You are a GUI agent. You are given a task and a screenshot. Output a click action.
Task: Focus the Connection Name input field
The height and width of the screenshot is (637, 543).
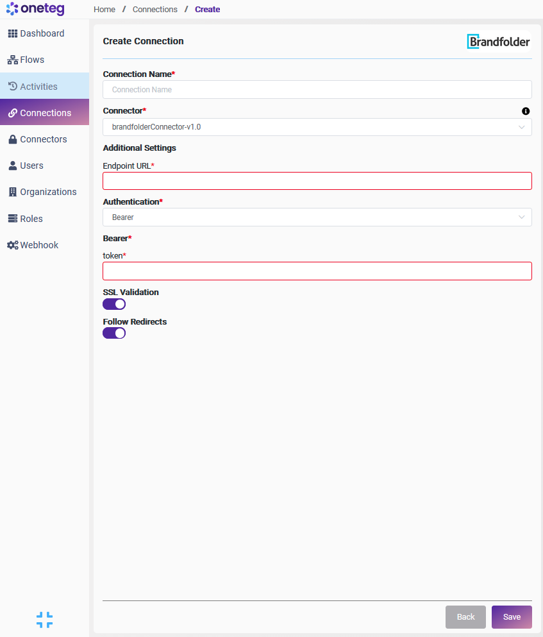click(x=317, y=90)
